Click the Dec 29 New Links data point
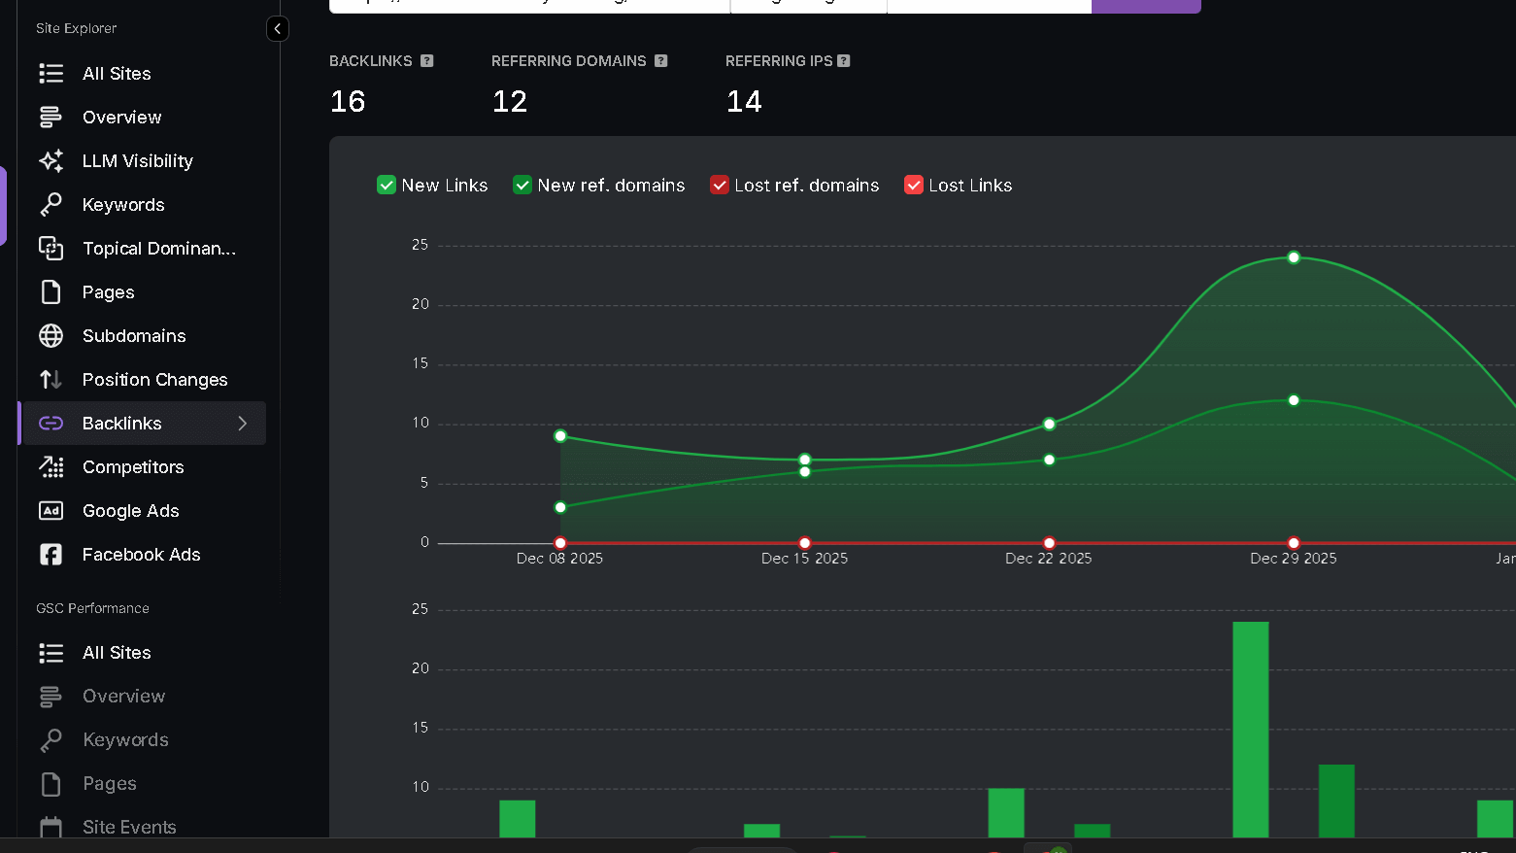Viewport: 1516px width, 853px height. pyautogui.click(x=1293, y=256)
